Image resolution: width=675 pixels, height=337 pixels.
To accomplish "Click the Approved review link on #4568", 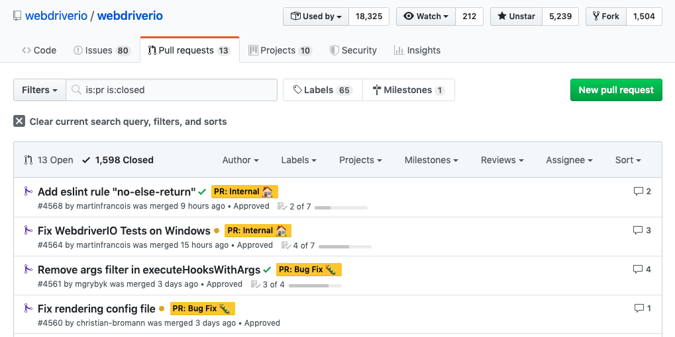I will click(x=252, y=206).
